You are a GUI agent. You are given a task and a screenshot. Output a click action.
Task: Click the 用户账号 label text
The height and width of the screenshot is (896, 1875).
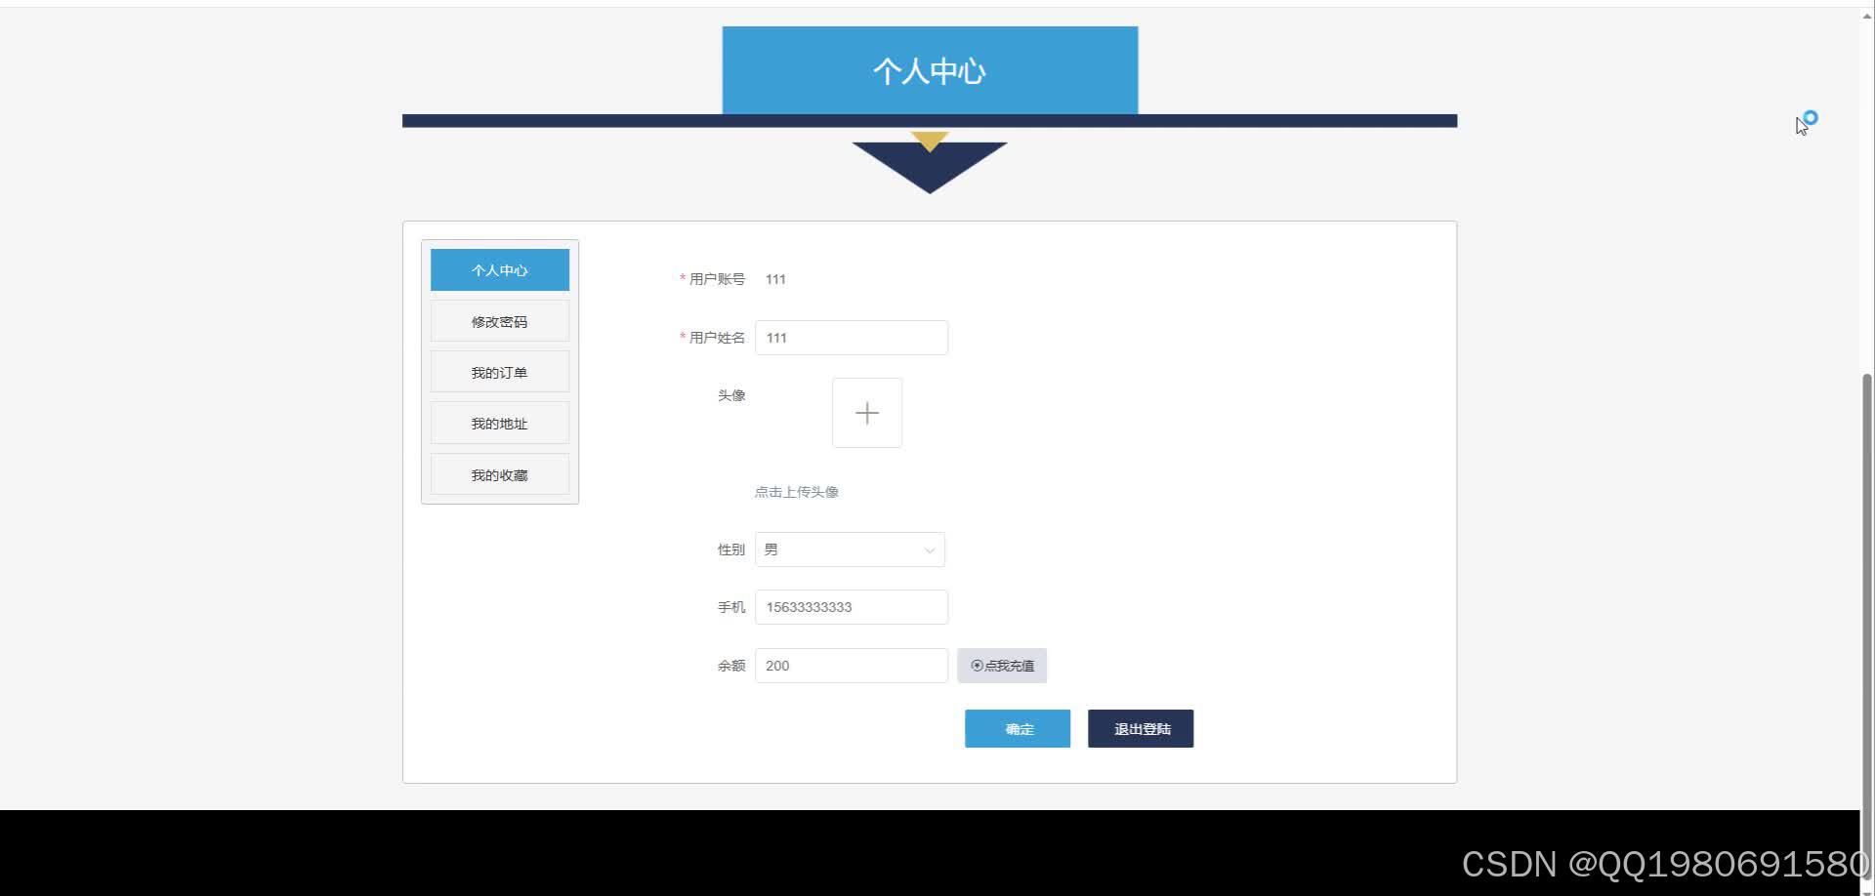tap(717, 279)
